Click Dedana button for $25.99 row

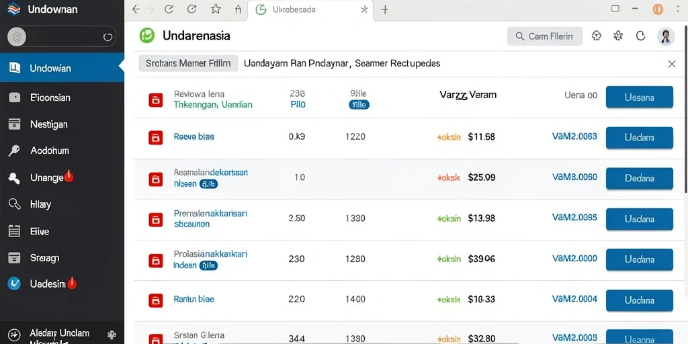640,178
